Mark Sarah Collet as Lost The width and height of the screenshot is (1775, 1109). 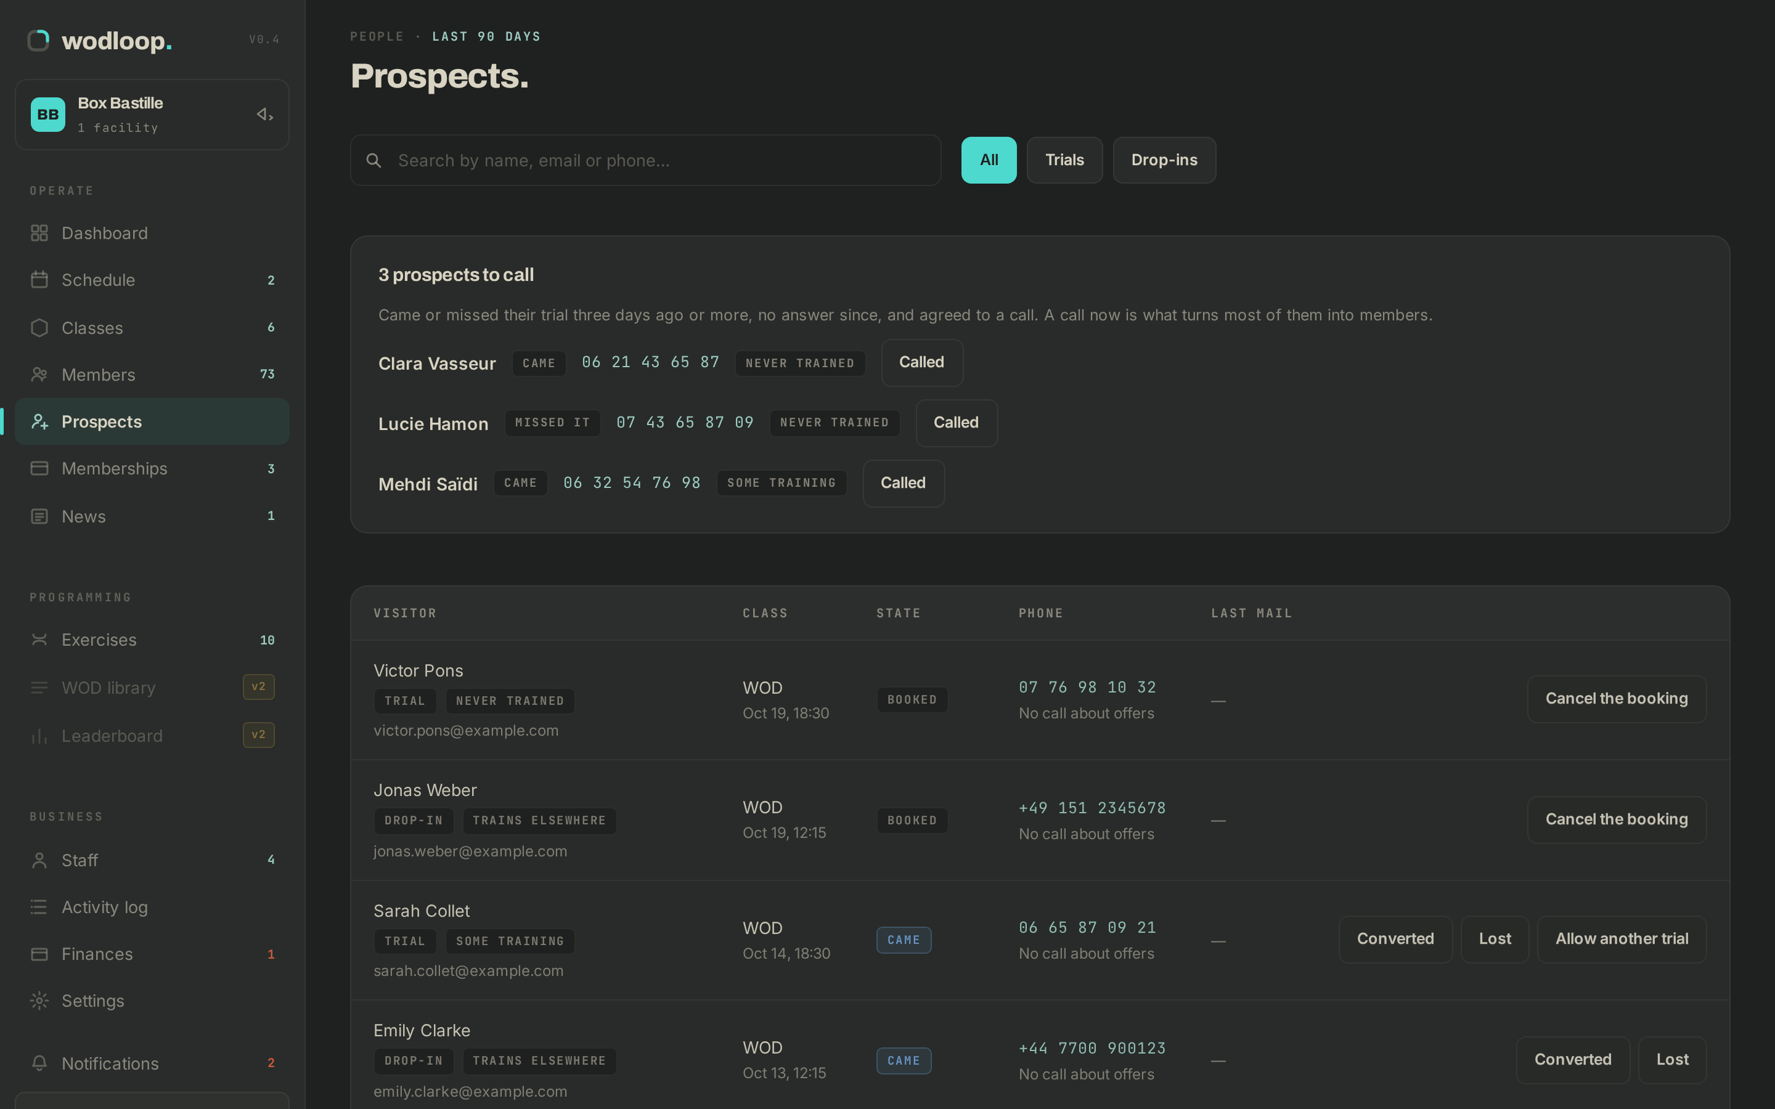(1495, 939)
